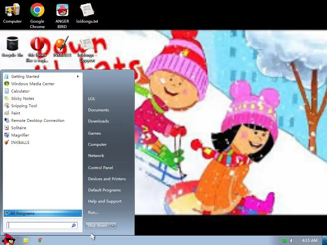Click Magnifier icon in Start menu
Viewport: 327px width, 245px height.
point(6,135)
